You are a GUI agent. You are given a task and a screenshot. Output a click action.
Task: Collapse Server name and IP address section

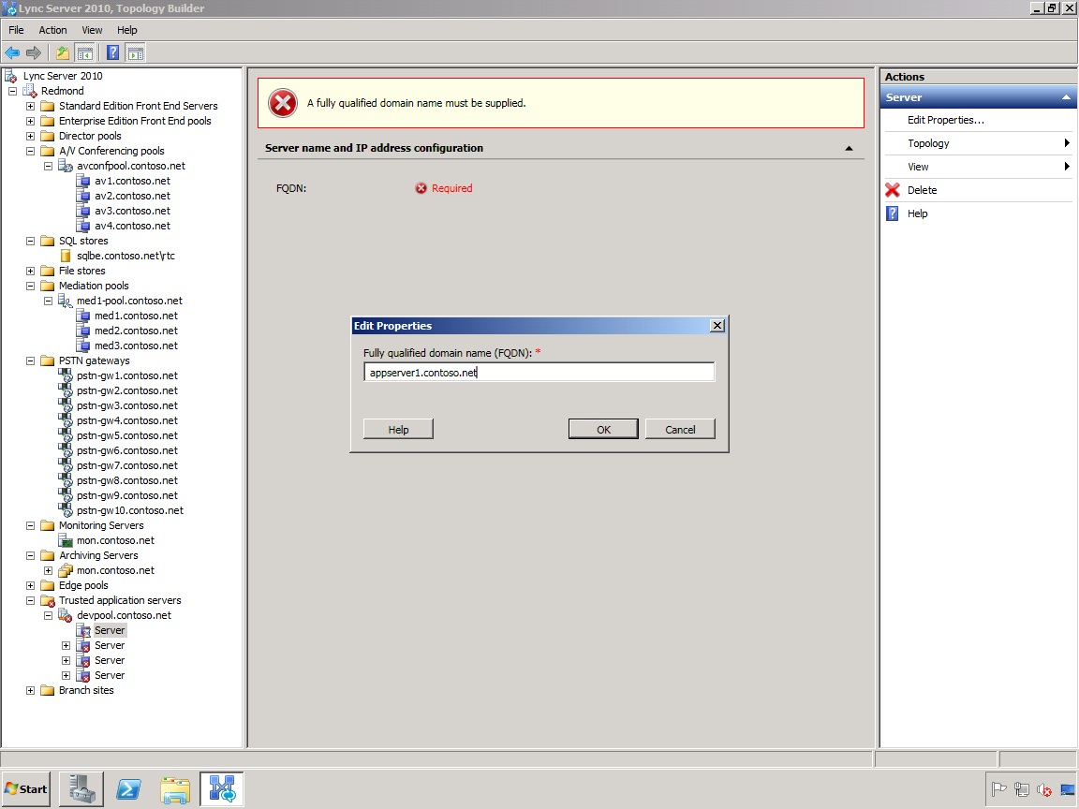tap(849, 148)
